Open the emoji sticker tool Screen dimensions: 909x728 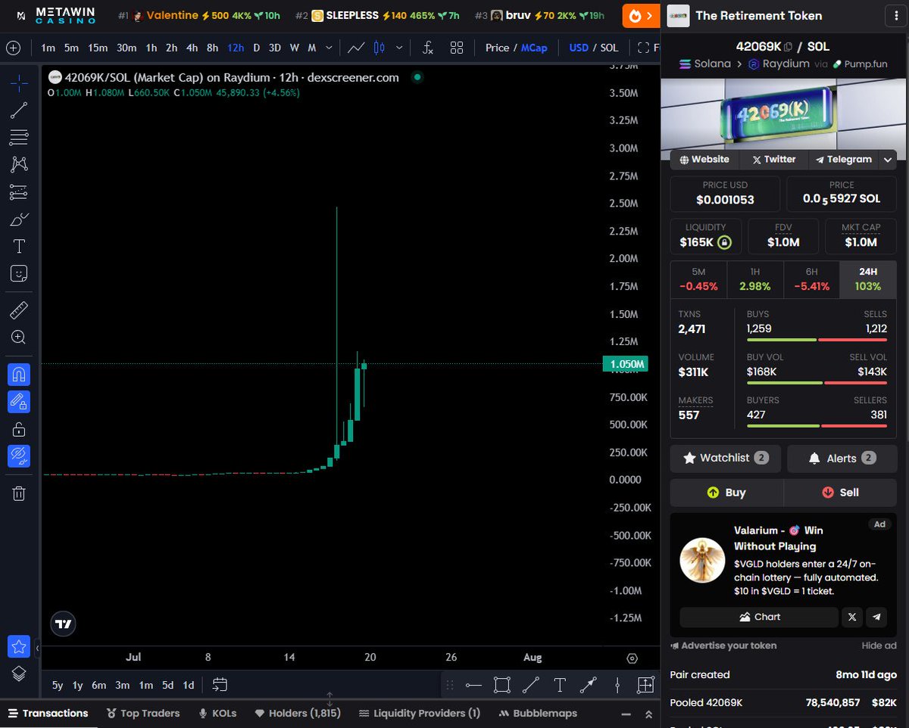tap(19, 273)
